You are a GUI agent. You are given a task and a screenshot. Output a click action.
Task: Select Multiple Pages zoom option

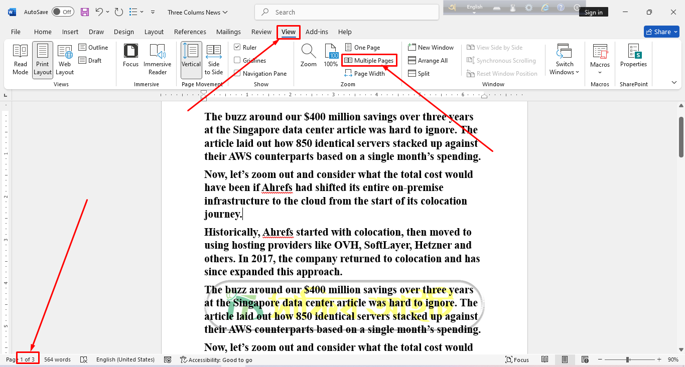(369, 60)
